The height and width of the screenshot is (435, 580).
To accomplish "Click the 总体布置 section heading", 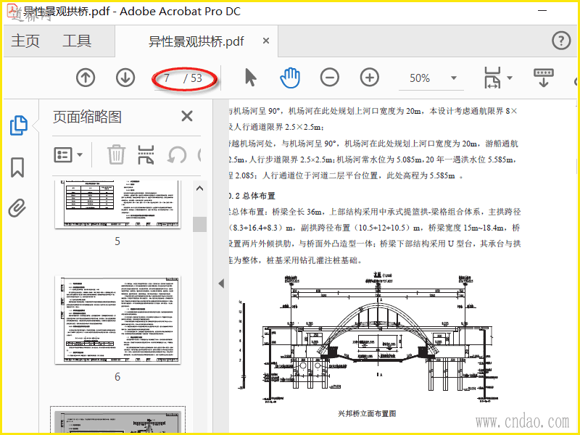I will click(259, 196).
